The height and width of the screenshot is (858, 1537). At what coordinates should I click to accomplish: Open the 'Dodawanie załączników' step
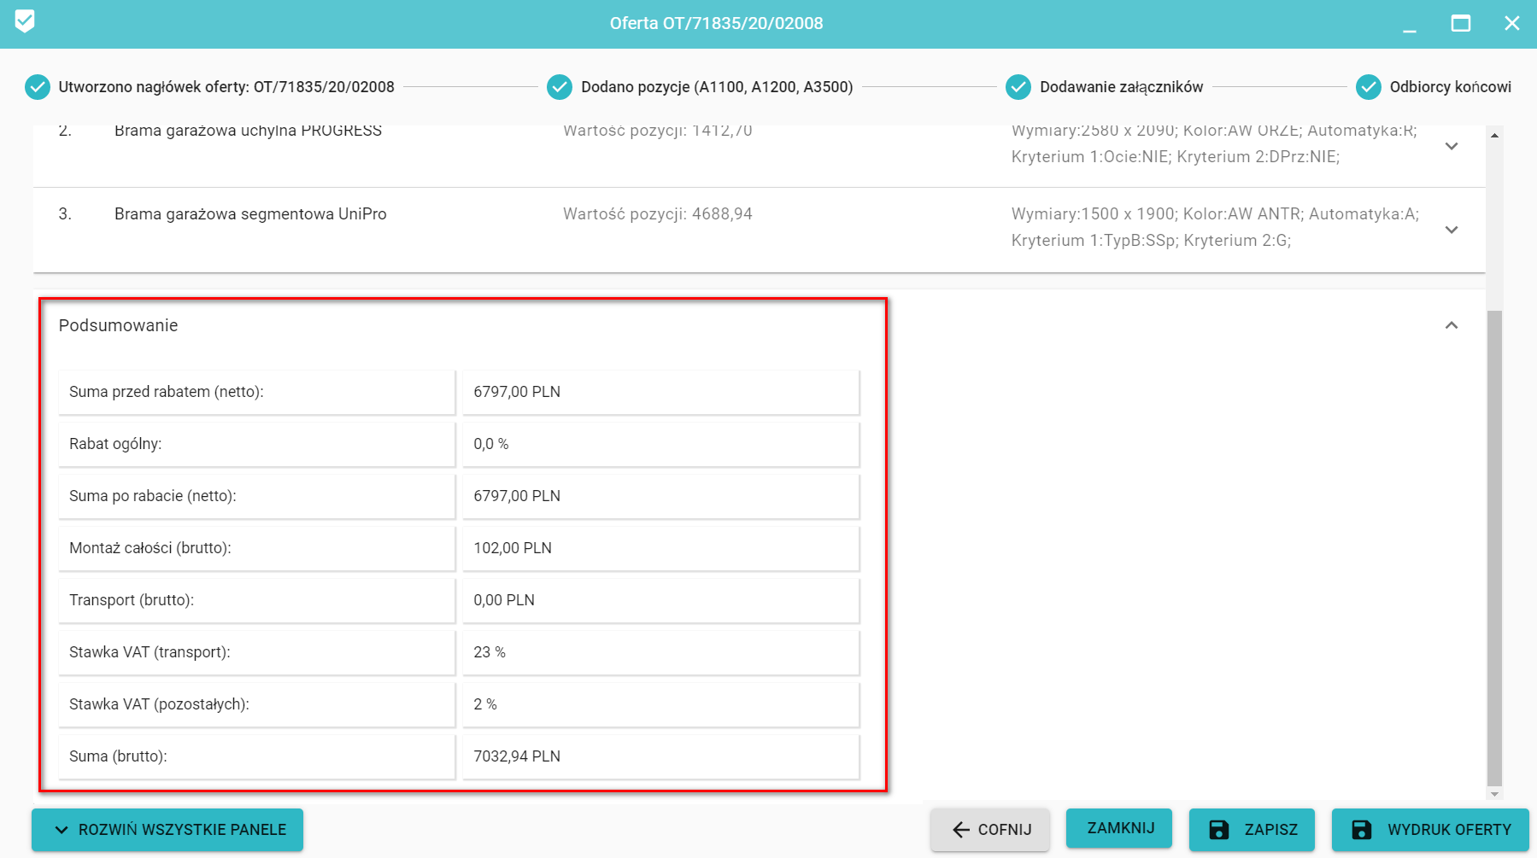pyautogui.click(x=1121, y=87)
